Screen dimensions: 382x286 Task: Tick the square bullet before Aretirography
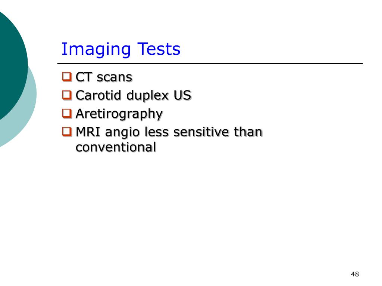(x=67, y=113)
